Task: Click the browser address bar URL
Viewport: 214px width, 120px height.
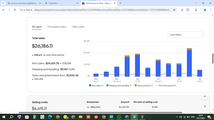Action: [x=102, y=10]
